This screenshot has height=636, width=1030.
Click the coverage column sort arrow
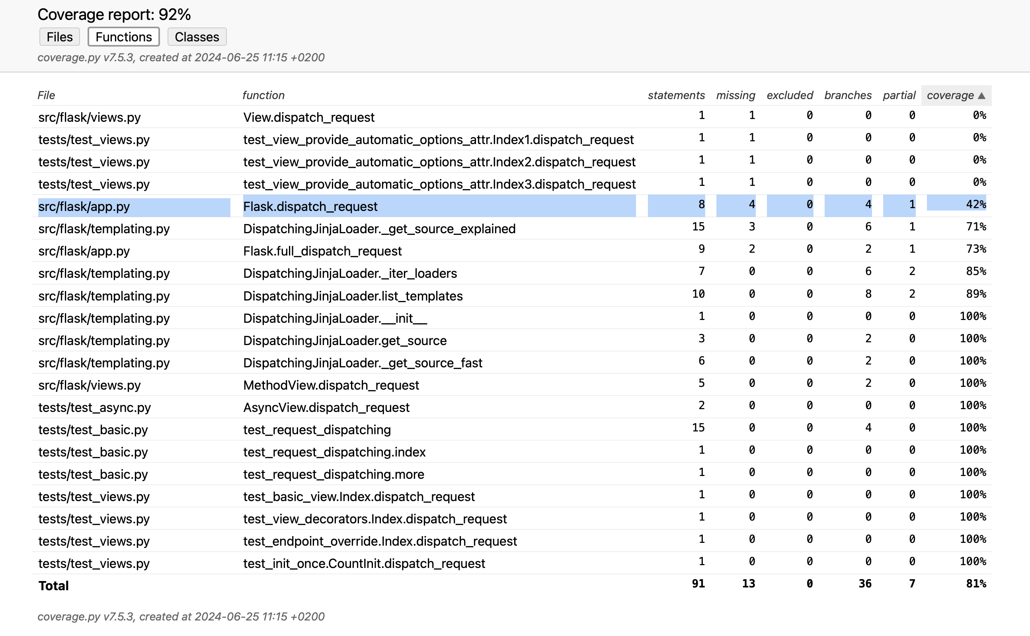click(x=981, y=96)
